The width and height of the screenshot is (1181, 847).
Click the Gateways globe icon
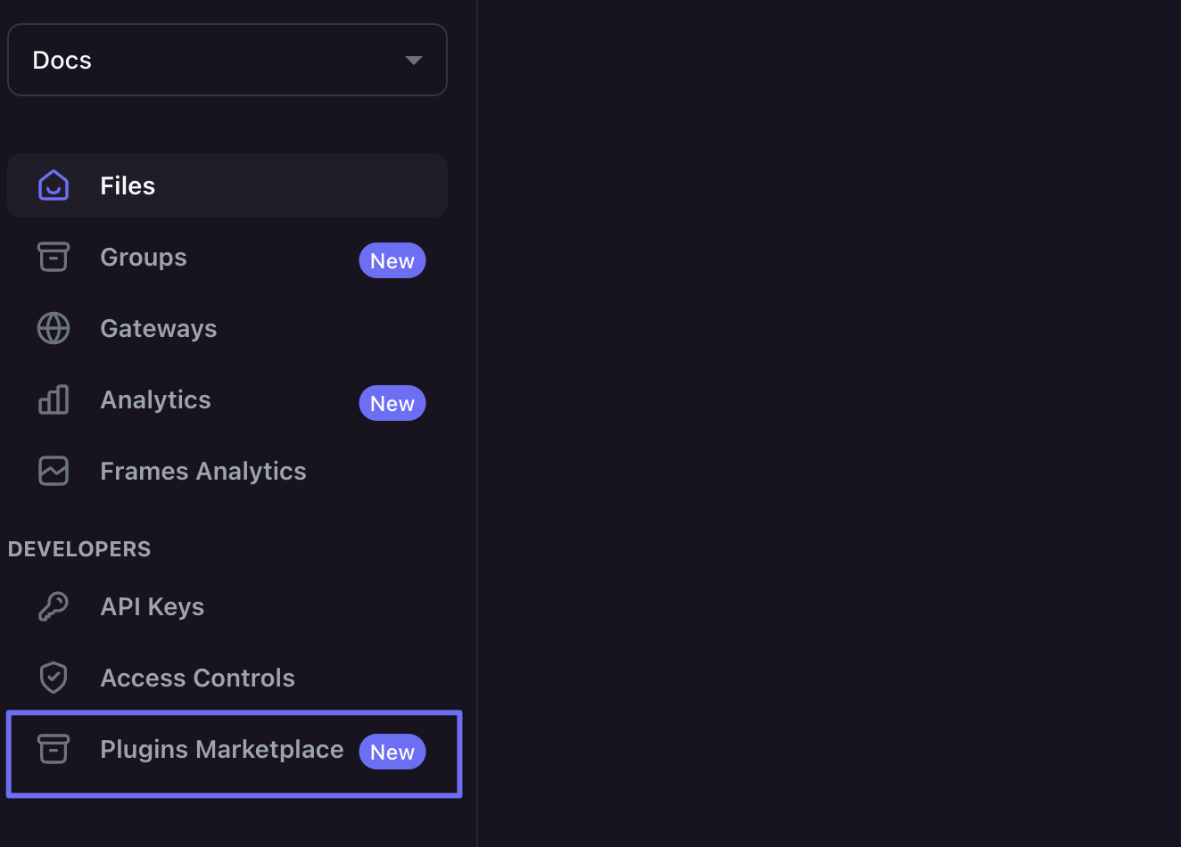[54, 328]
